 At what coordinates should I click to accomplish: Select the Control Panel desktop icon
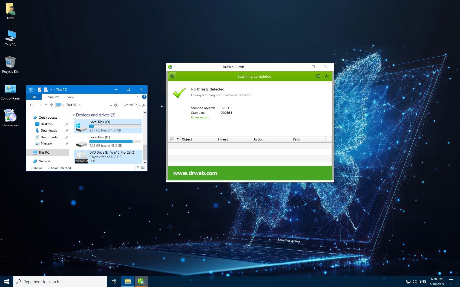click(x=10, y=92)
